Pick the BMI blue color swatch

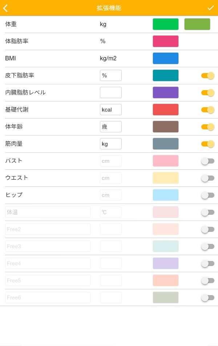pos(165,58)
